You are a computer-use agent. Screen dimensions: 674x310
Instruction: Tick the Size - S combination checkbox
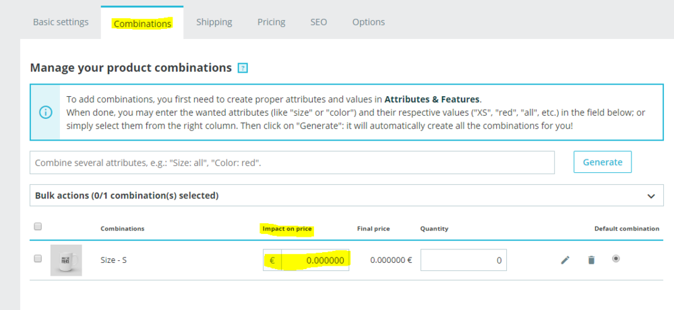click(38, 258)
